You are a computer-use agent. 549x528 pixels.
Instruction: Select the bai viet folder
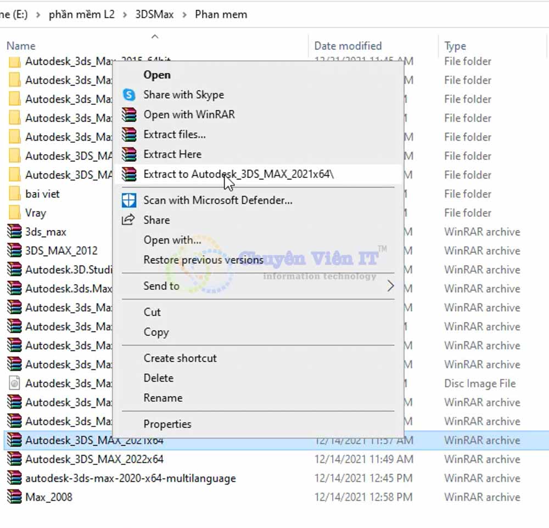click(x=42, y=194)
